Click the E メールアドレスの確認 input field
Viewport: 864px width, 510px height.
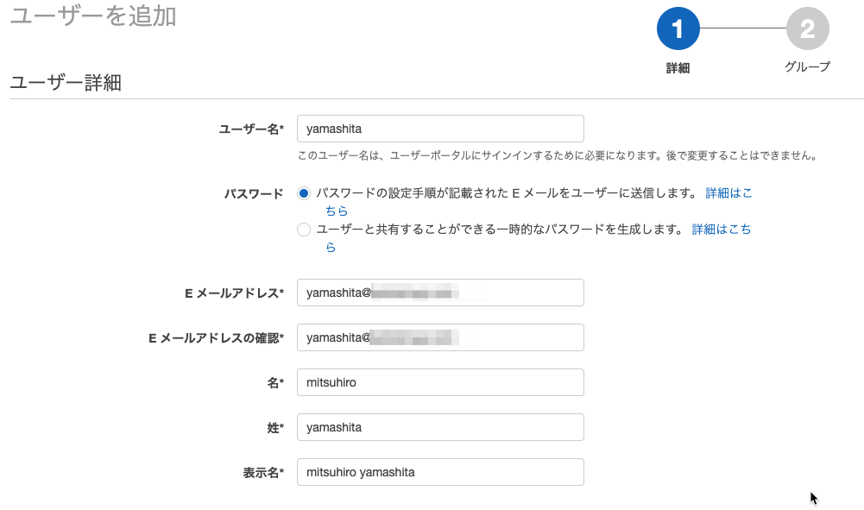440,337
